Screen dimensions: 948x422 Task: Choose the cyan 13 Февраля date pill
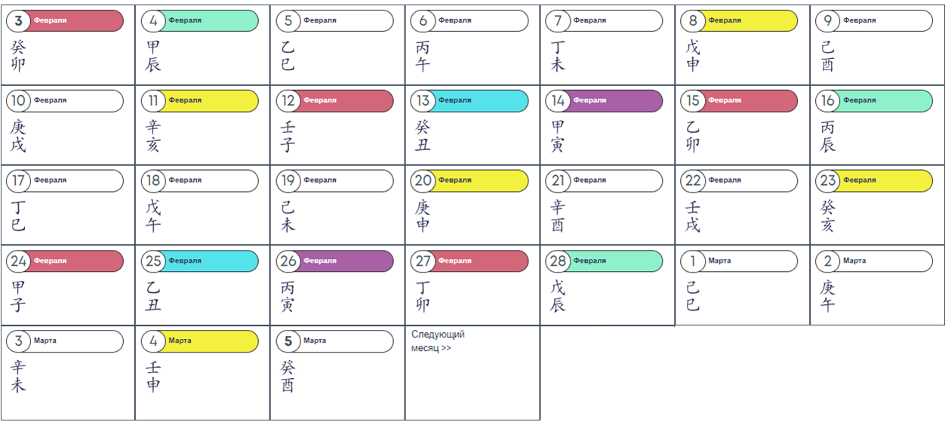(x=470, y=100)
